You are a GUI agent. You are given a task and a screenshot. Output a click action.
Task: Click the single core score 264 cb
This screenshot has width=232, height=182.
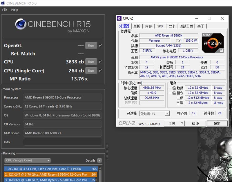click(x=76, y=70)
